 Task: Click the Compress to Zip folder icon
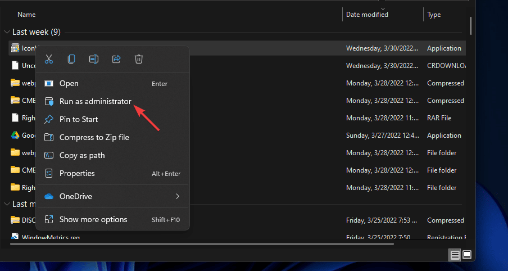[49, 137]
